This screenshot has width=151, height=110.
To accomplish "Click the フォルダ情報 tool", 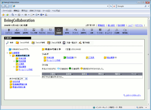I will [38, 43].
